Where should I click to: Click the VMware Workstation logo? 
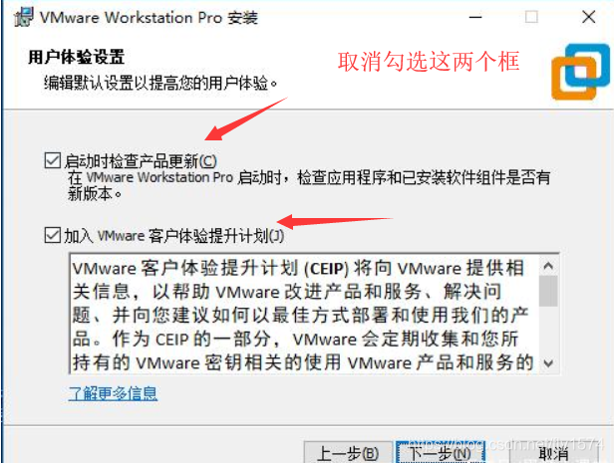(x=580, y=72)
